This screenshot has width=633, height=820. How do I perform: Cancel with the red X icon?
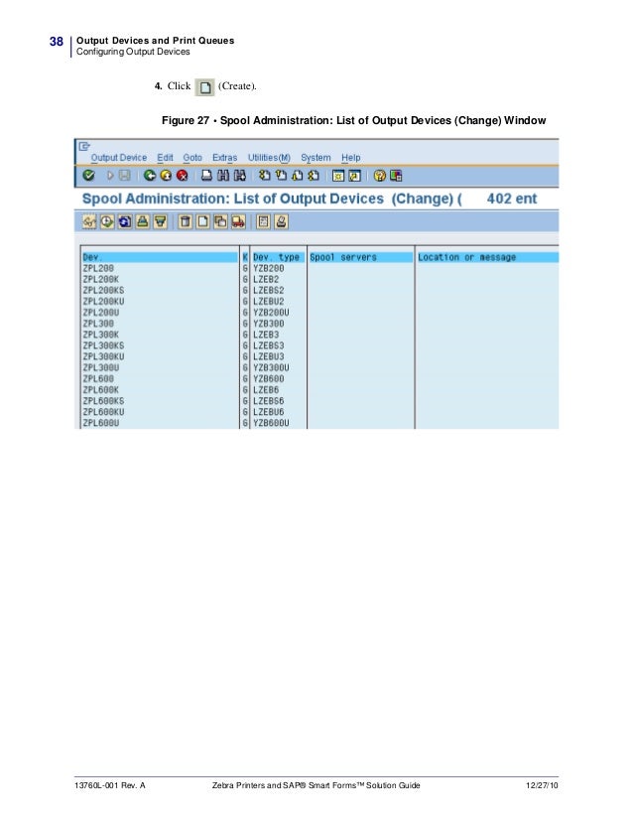click(x=182, y=176)
